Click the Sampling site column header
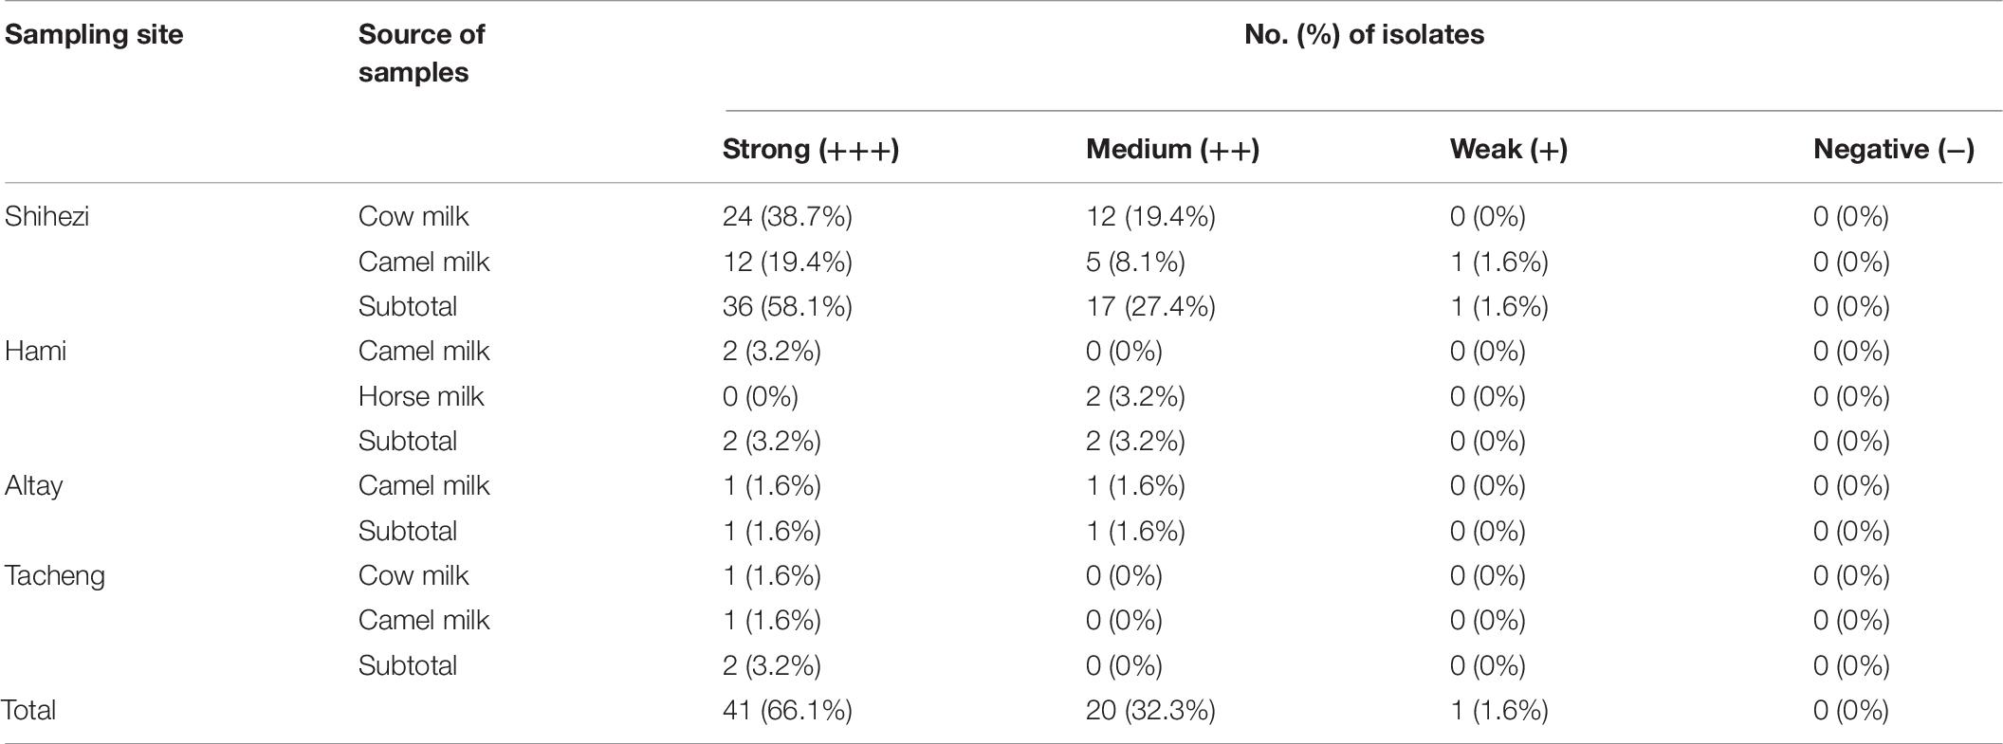This screenshot has height=744, width=2003. click(x=94, y=35)
